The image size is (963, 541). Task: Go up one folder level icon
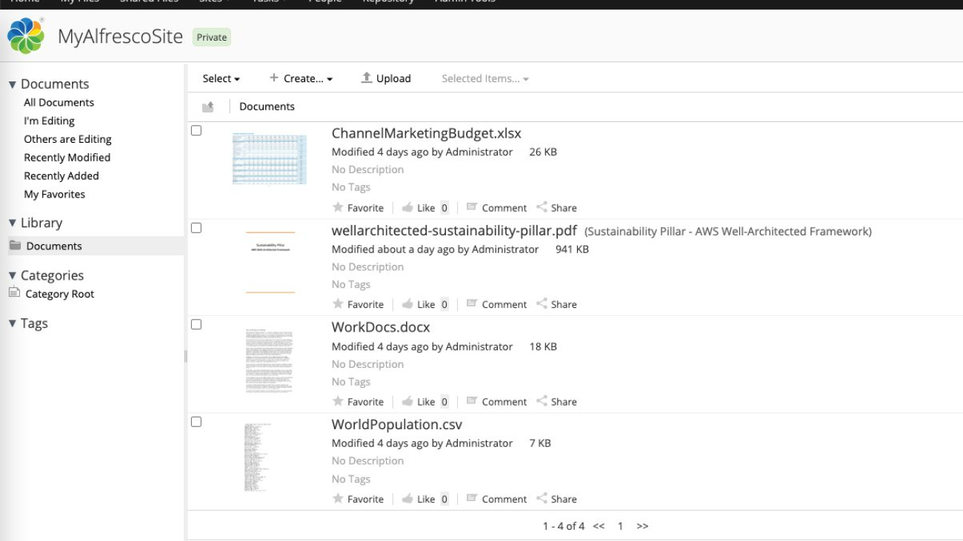[x=208, y=107]
